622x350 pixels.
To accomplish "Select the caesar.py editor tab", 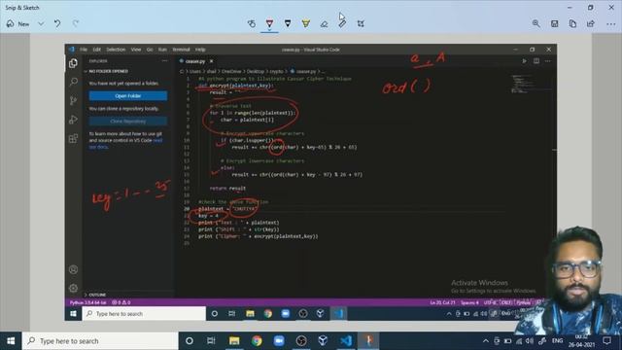I will (195, 61).
